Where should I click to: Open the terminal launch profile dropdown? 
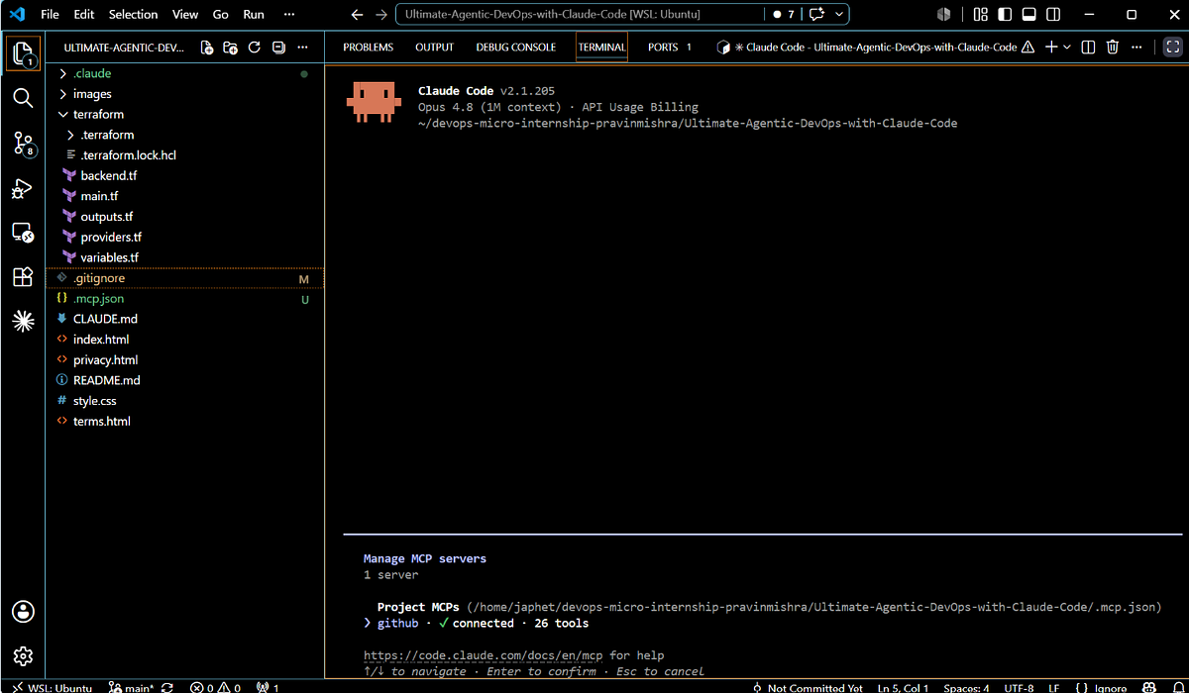[1067, 48]
